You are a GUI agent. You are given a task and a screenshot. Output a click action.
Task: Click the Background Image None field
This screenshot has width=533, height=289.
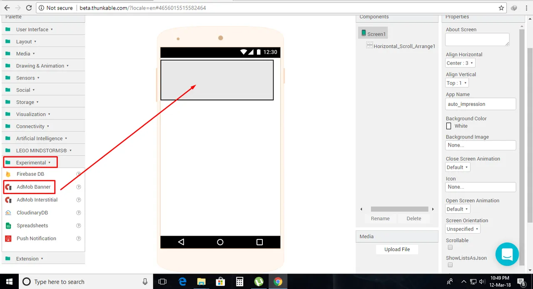(x=481, y=145)
